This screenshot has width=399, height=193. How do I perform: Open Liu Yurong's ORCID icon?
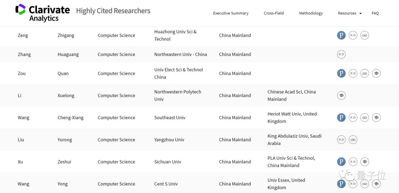point(353,140)
